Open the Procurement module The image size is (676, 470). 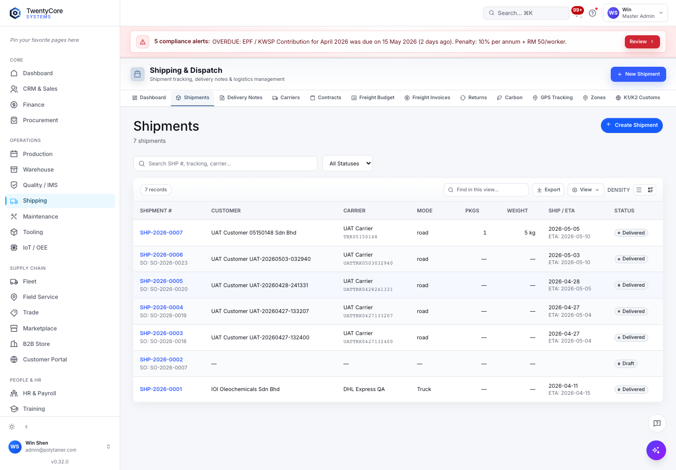click(x=60, y=120)
